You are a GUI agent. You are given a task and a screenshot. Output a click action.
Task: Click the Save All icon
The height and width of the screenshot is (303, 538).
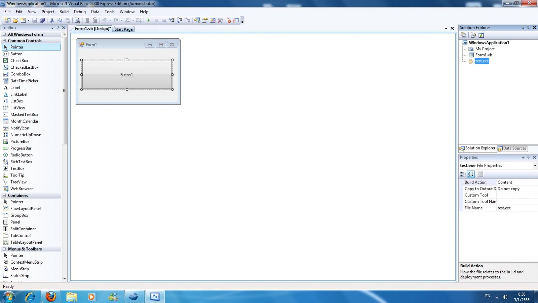point(42,20)
